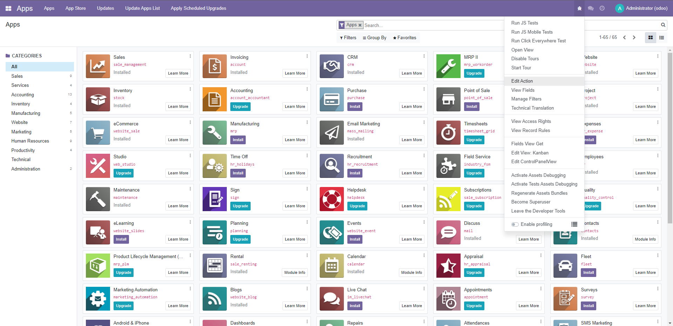This screenshot has width=673, height=326.
Task: Open the Favorites dropdown
Action: click(405, 38)
